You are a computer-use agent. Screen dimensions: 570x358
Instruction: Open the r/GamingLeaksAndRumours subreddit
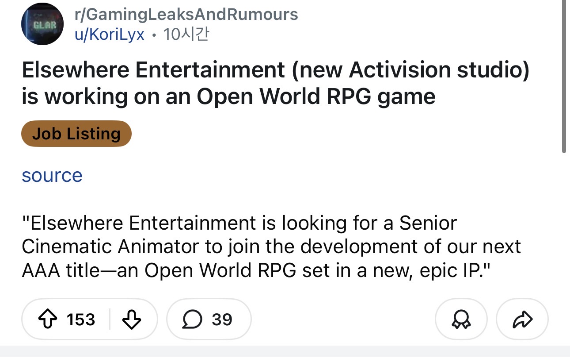(186, 15)
